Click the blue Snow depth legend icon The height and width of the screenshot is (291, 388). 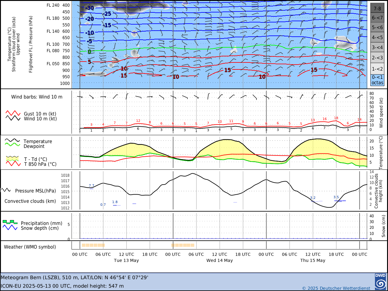click(x=10, y=227)
